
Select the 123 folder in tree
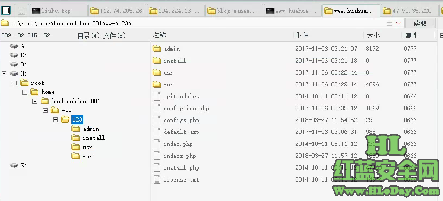77,119
